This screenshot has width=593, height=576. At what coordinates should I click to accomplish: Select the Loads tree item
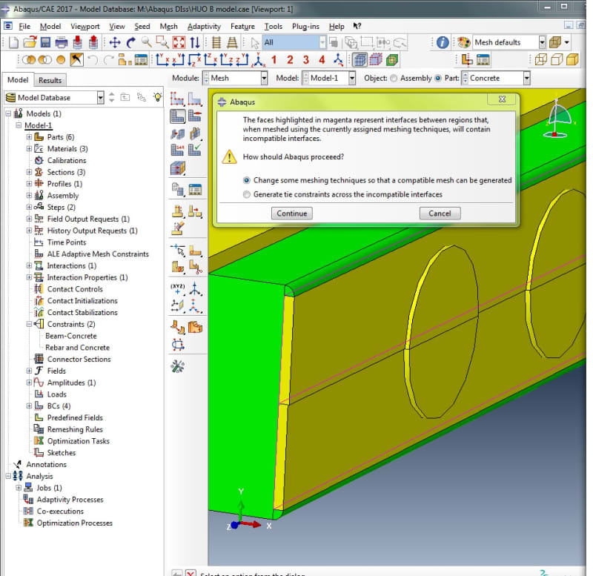click(57, 394)
